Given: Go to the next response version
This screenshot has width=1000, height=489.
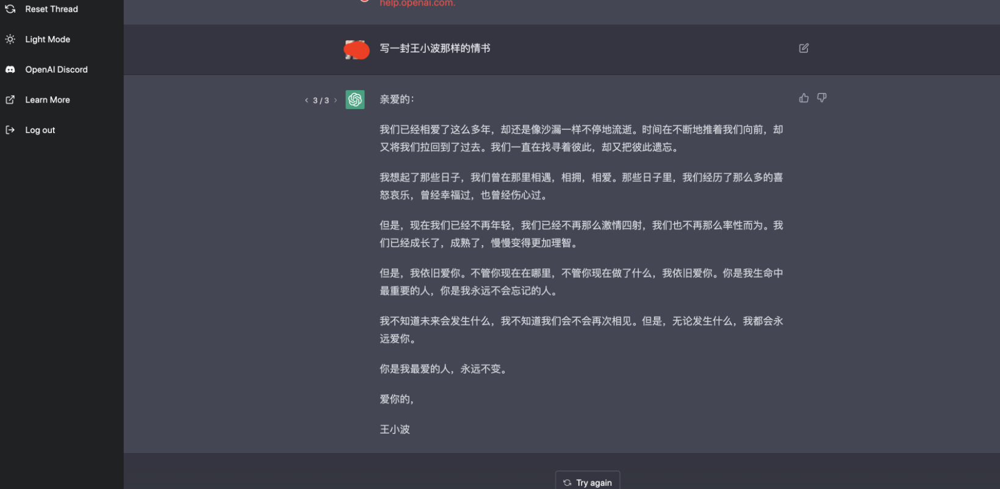Looking at the screenshot, I should [x=336, y=101].
